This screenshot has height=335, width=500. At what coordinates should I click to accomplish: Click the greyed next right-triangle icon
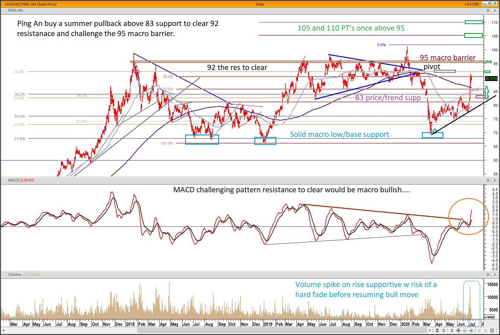[485, 330]
